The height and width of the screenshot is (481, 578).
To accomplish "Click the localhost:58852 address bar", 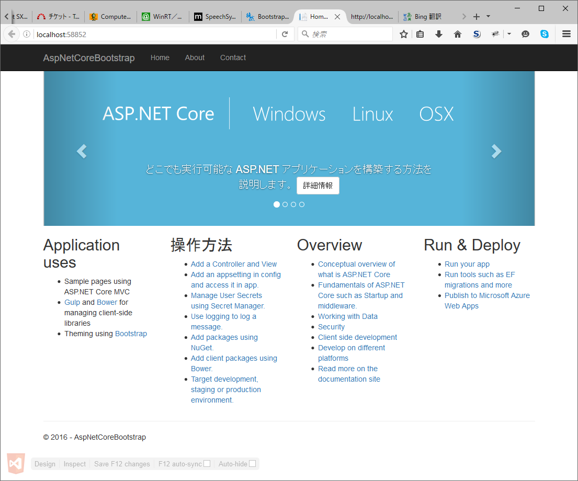I will coord(155,35).
